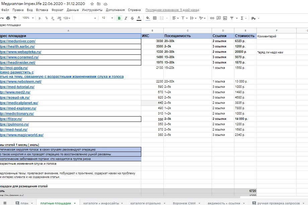The width and height of the screenshot is (308, 205).
Task: Insert a link using the toolbar icon
Action: pos(212,18)
